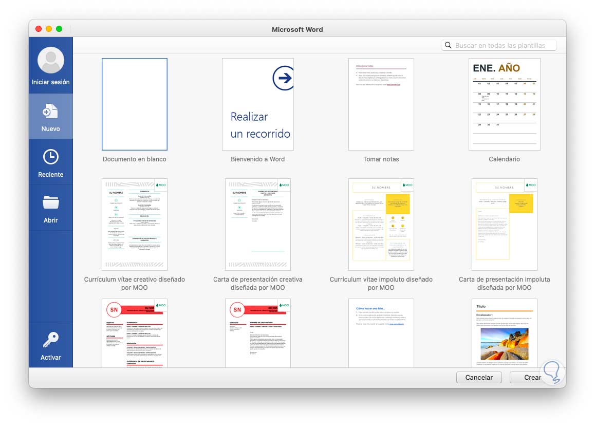The width and height of the screenshot is (595, 426).
Task: Click the green full-screen window button
Action: pyautogui.click(x=59, y=29)
